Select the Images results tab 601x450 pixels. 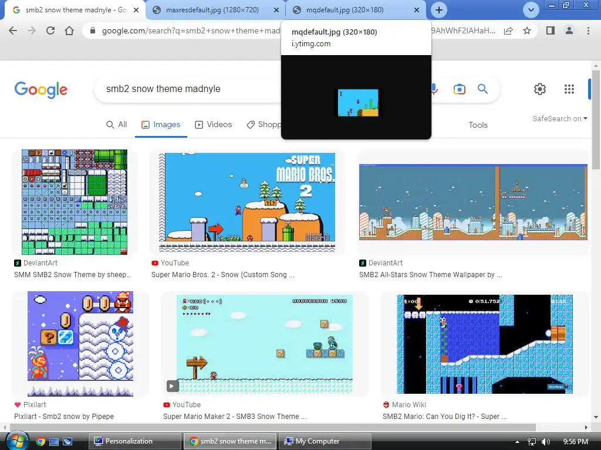[x=161, y=124]
